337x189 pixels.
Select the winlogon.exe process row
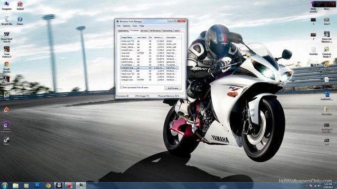point(150,80)
